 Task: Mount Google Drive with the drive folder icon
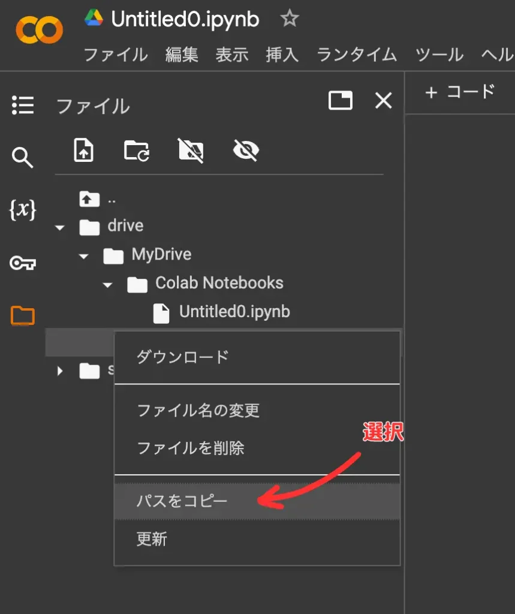[x=138, y=151]
